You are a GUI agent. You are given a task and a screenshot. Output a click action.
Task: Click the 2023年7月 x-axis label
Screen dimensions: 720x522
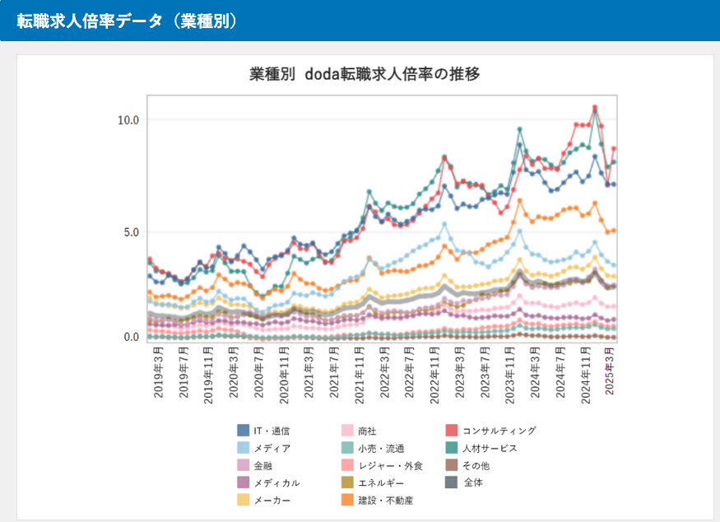click(485, 374)
